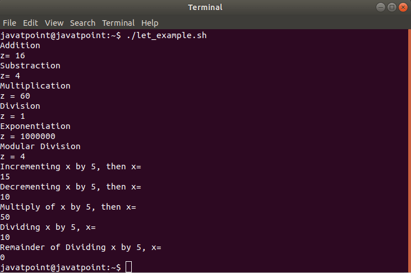Click the "Modular Division" output line
The image size is (411, 273).
(40, 146)
